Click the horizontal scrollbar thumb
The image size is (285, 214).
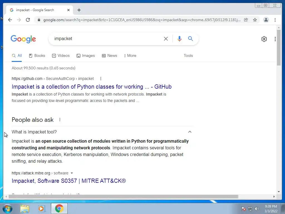123,196
